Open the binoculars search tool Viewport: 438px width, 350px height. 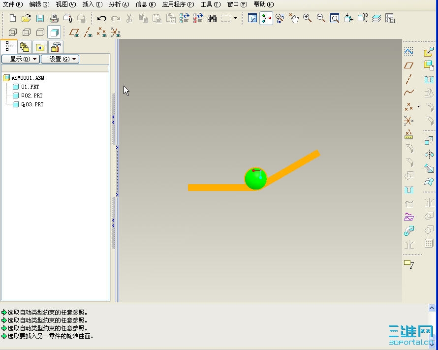tap(212, 18)
